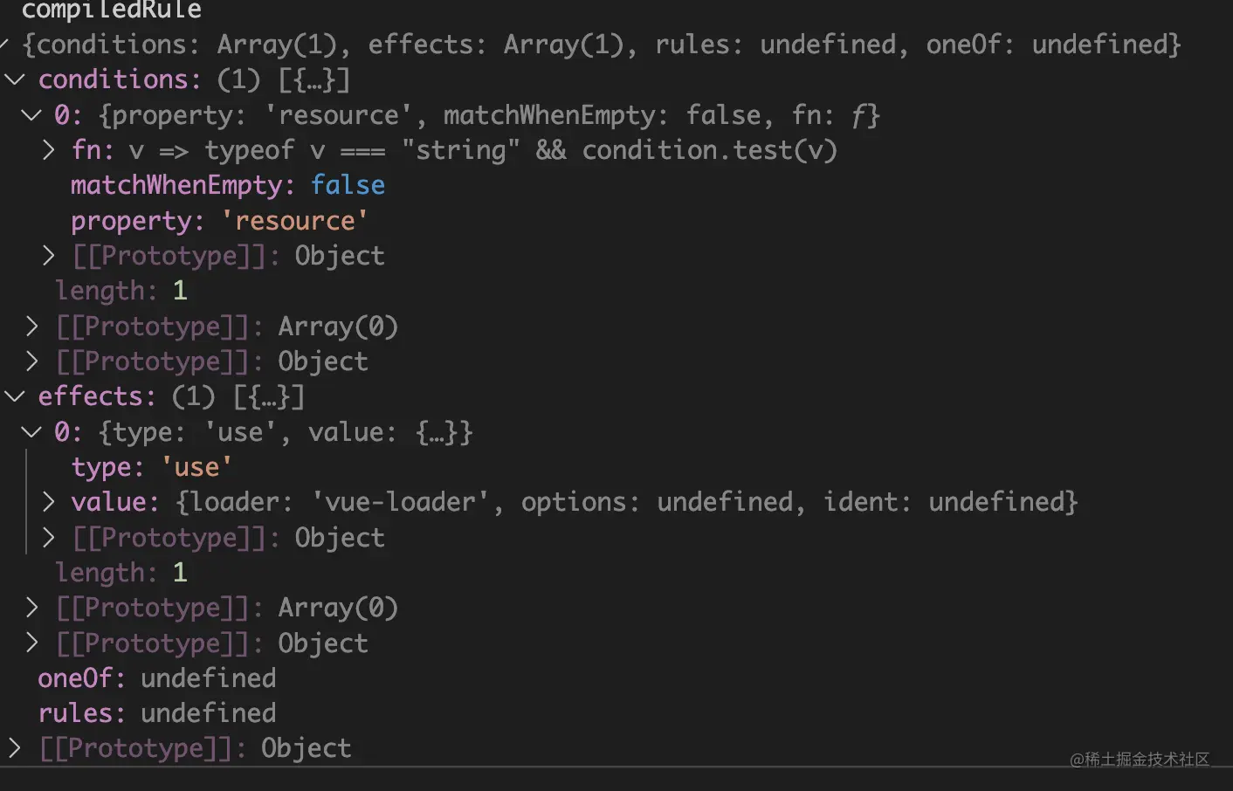
Task: Expand the Object prototype below the vue-loader value
Action: point(49,538)
